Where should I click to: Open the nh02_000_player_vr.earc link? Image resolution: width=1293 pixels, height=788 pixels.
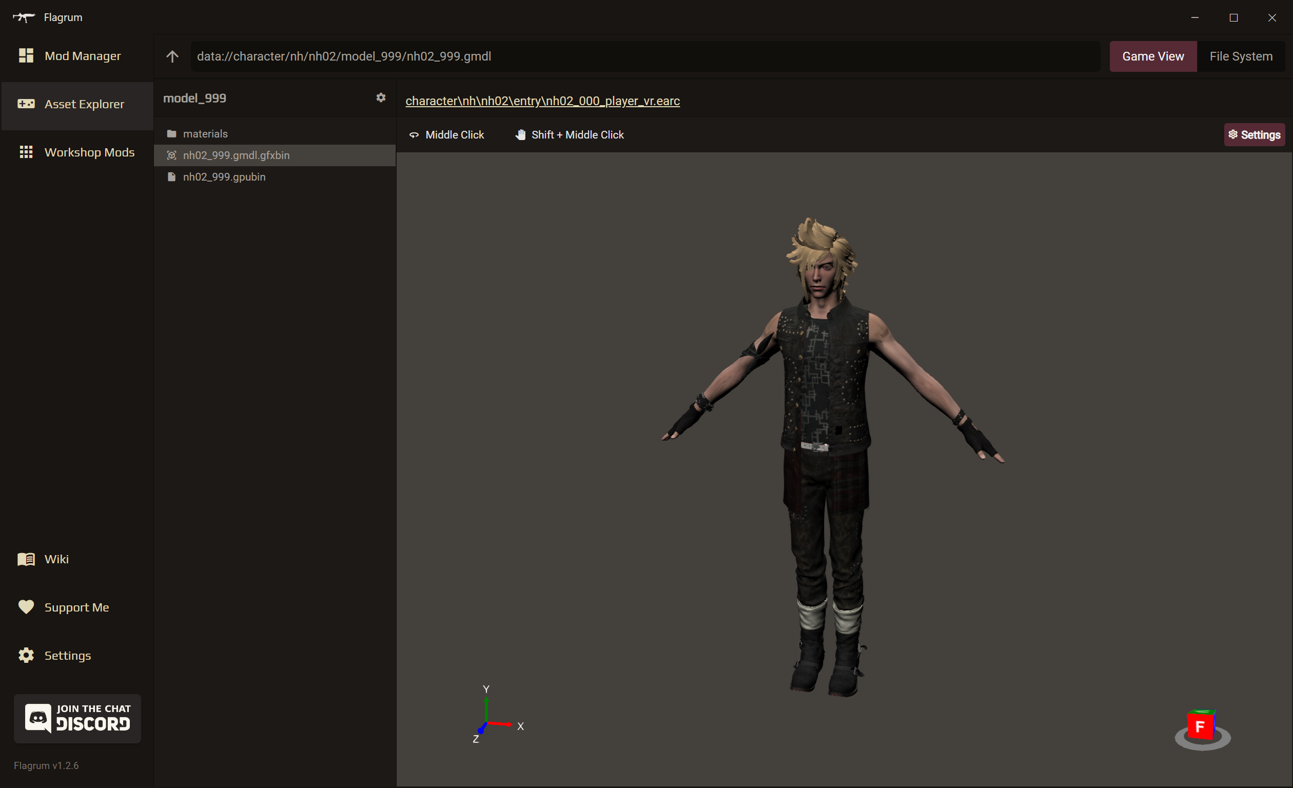point(542,101)
